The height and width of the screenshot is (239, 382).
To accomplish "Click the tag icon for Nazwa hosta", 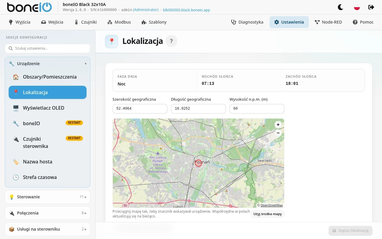I will (16, 162).
